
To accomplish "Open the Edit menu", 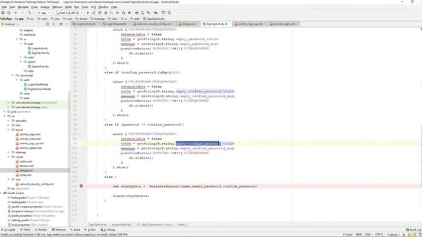I will click(4, 7).
